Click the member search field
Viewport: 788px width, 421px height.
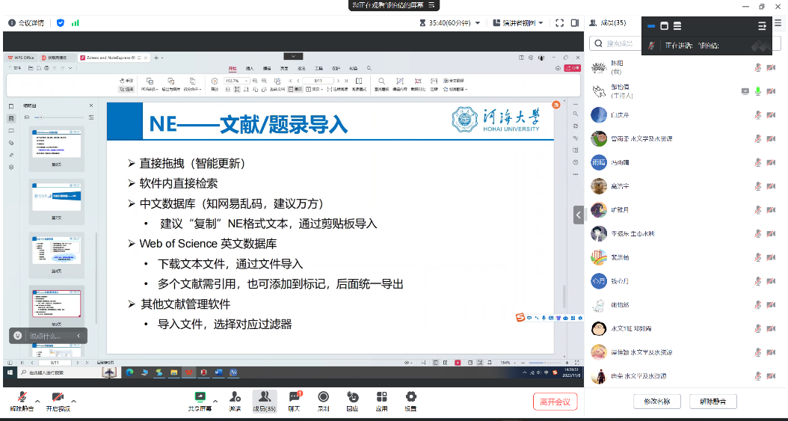[621, 44]
